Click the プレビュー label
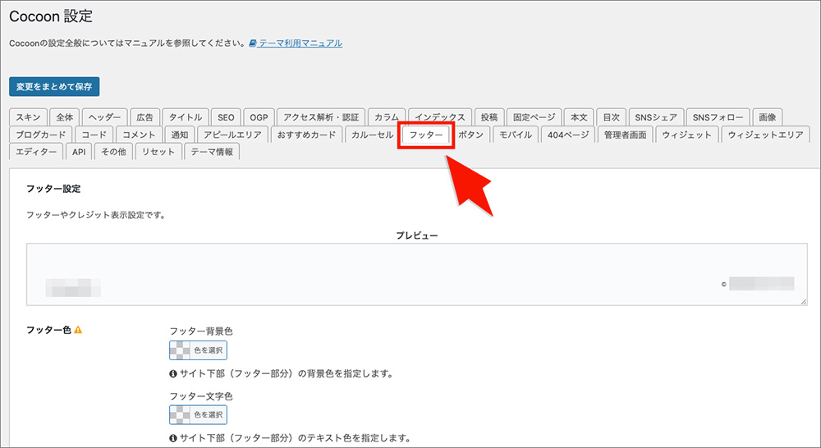 tap(417, 235)
